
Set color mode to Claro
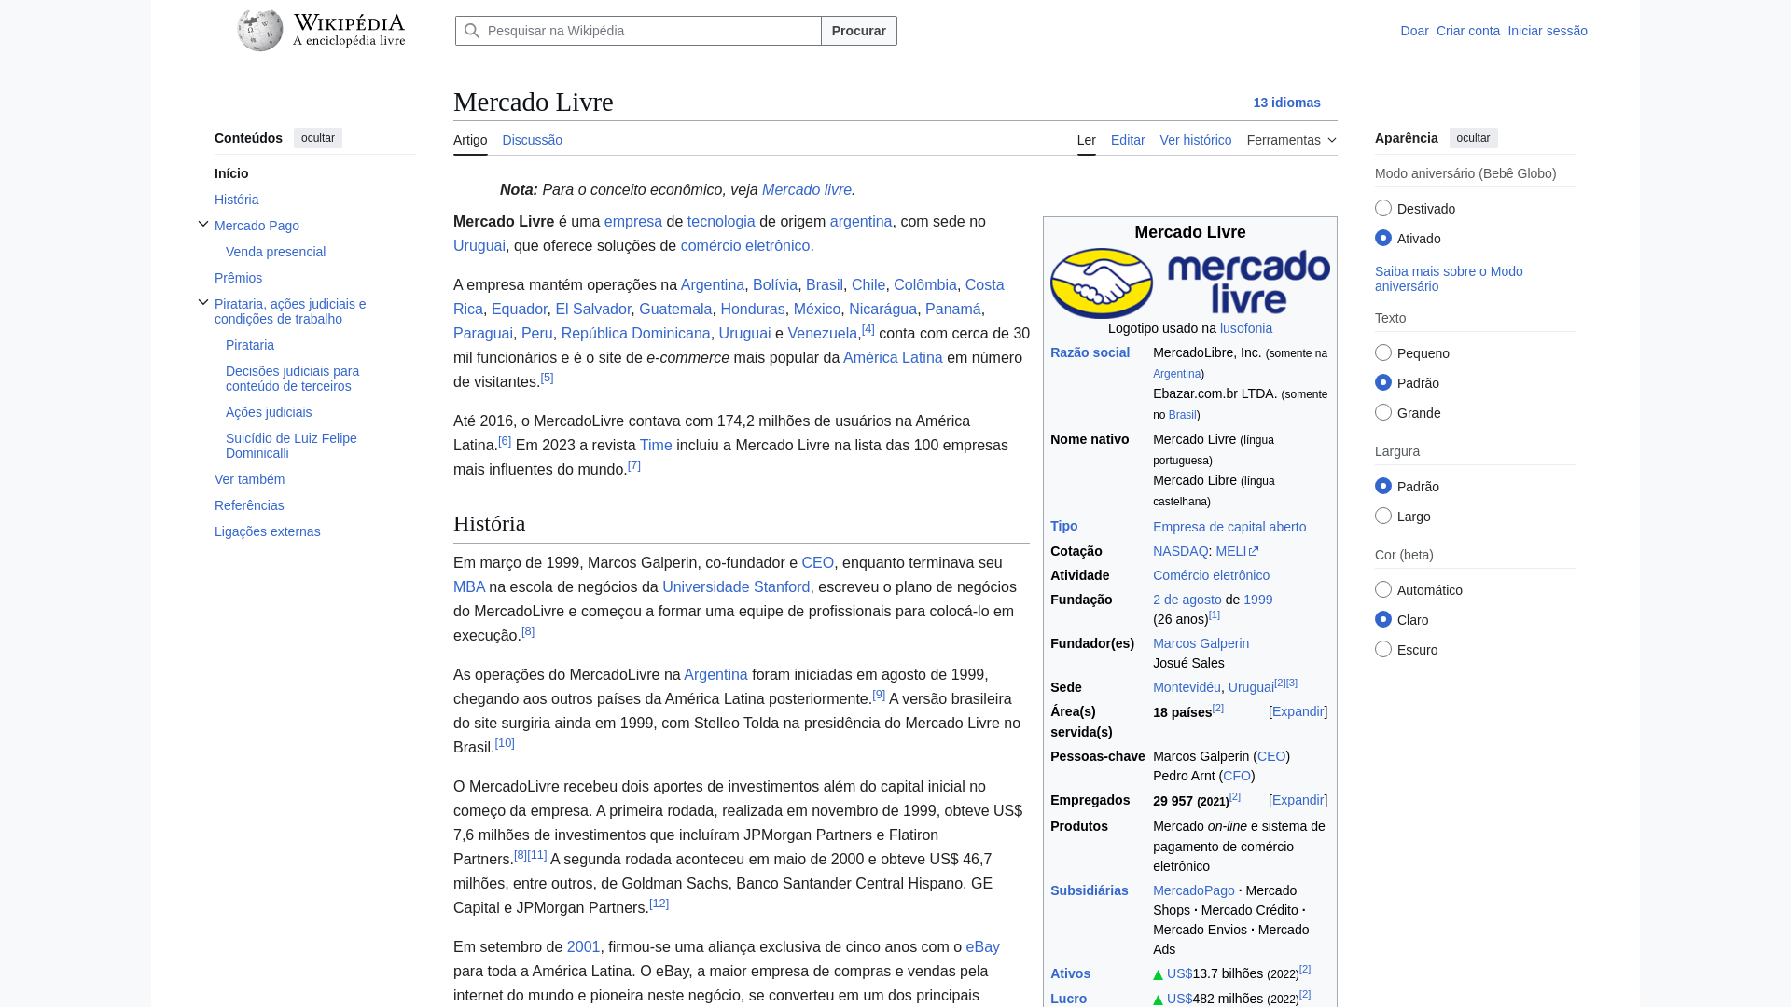(1383, 619)
